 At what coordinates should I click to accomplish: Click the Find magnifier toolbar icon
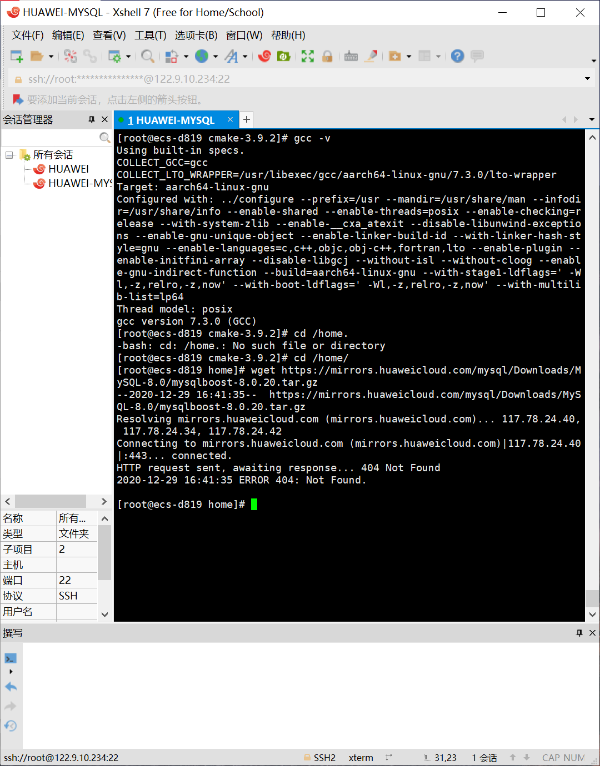click(x=148, y=56)
